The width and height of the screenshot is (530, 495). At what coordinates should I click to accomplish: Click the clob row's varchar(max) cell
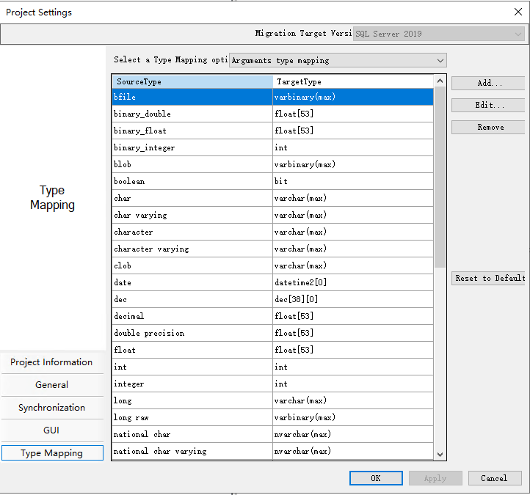pyautogui.click(x=353, y=265)
